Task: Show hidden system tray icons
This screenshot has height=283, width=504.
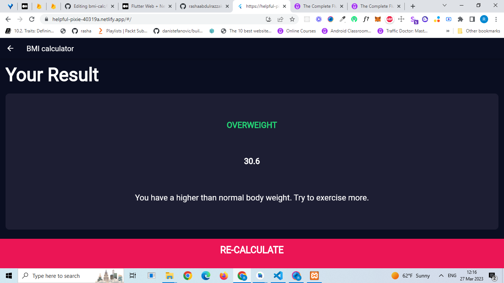Action: pos(441,276)
